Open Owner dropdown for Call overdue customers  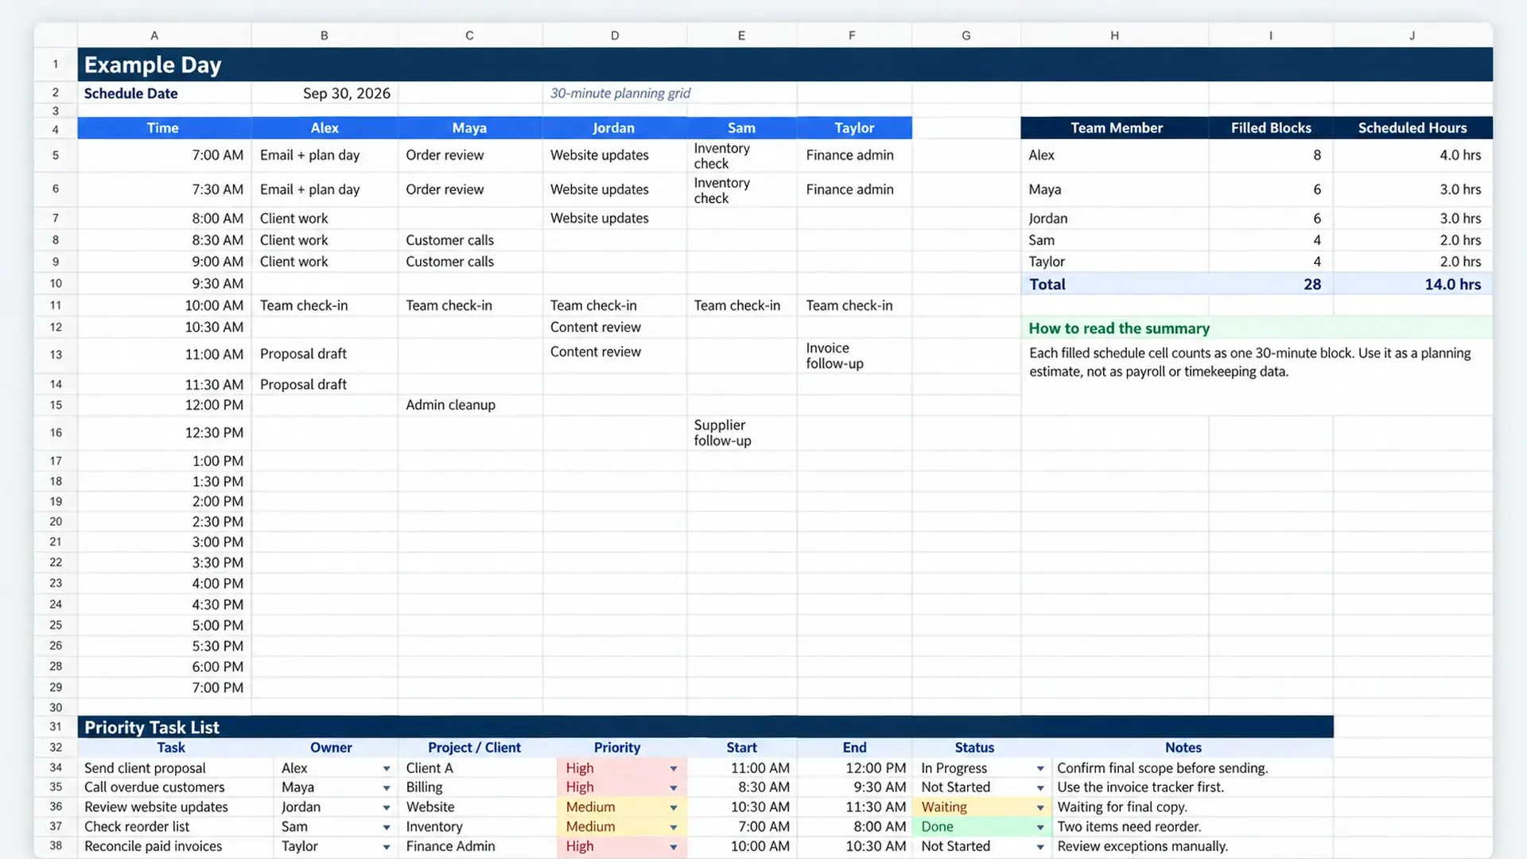[387, 787]
